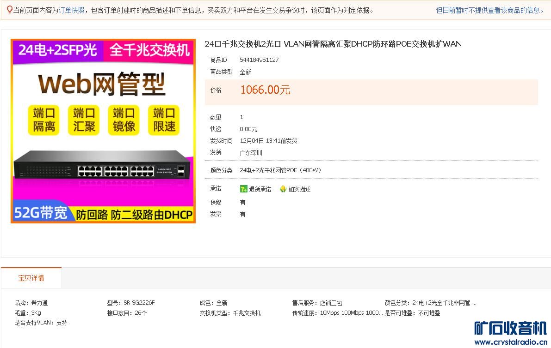The height and width of the screenshot is (348, 551).
Task: Click the 是否支持VLAN: 支持 detail
Action: coord(41,323)
